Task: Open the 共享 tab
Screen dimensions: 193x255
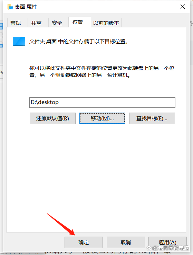Action: (36, 23)
